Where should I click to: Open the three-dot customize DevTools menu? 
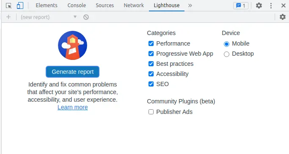coord(271,5)
